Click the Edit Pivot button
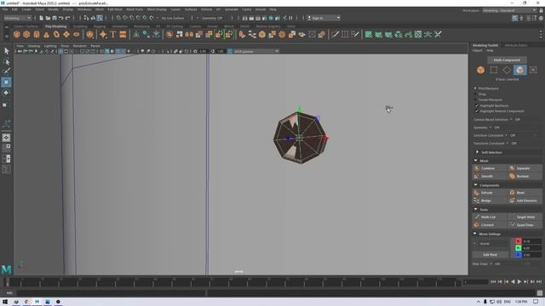Image resolution: width=545 pixels, height=306 pixels. click(x=490, y=255)
